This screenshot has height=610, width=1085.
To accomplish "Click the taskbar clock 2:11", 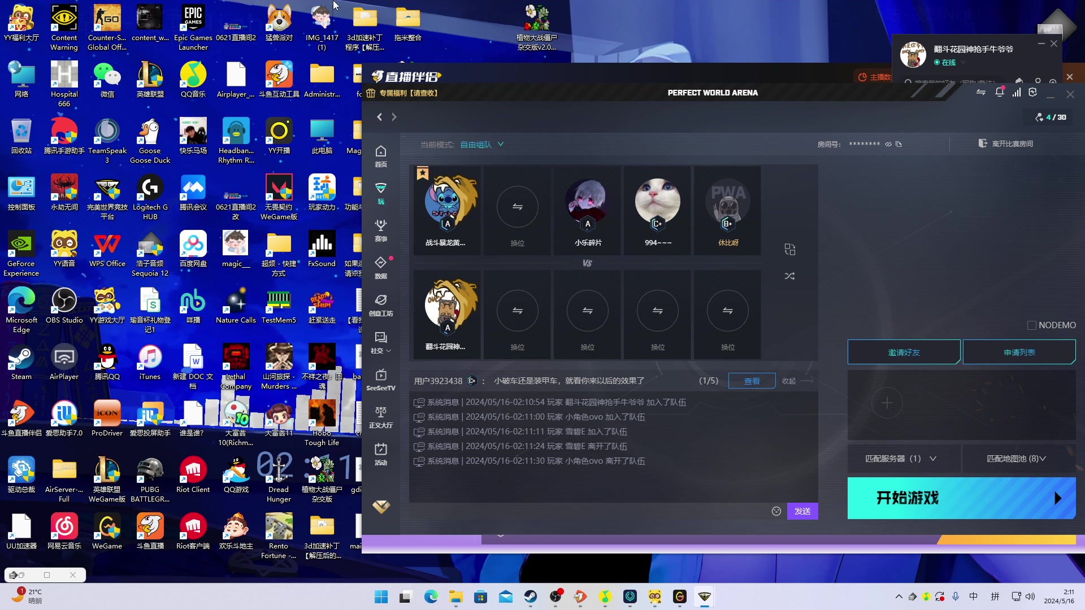I will 1060,596.
